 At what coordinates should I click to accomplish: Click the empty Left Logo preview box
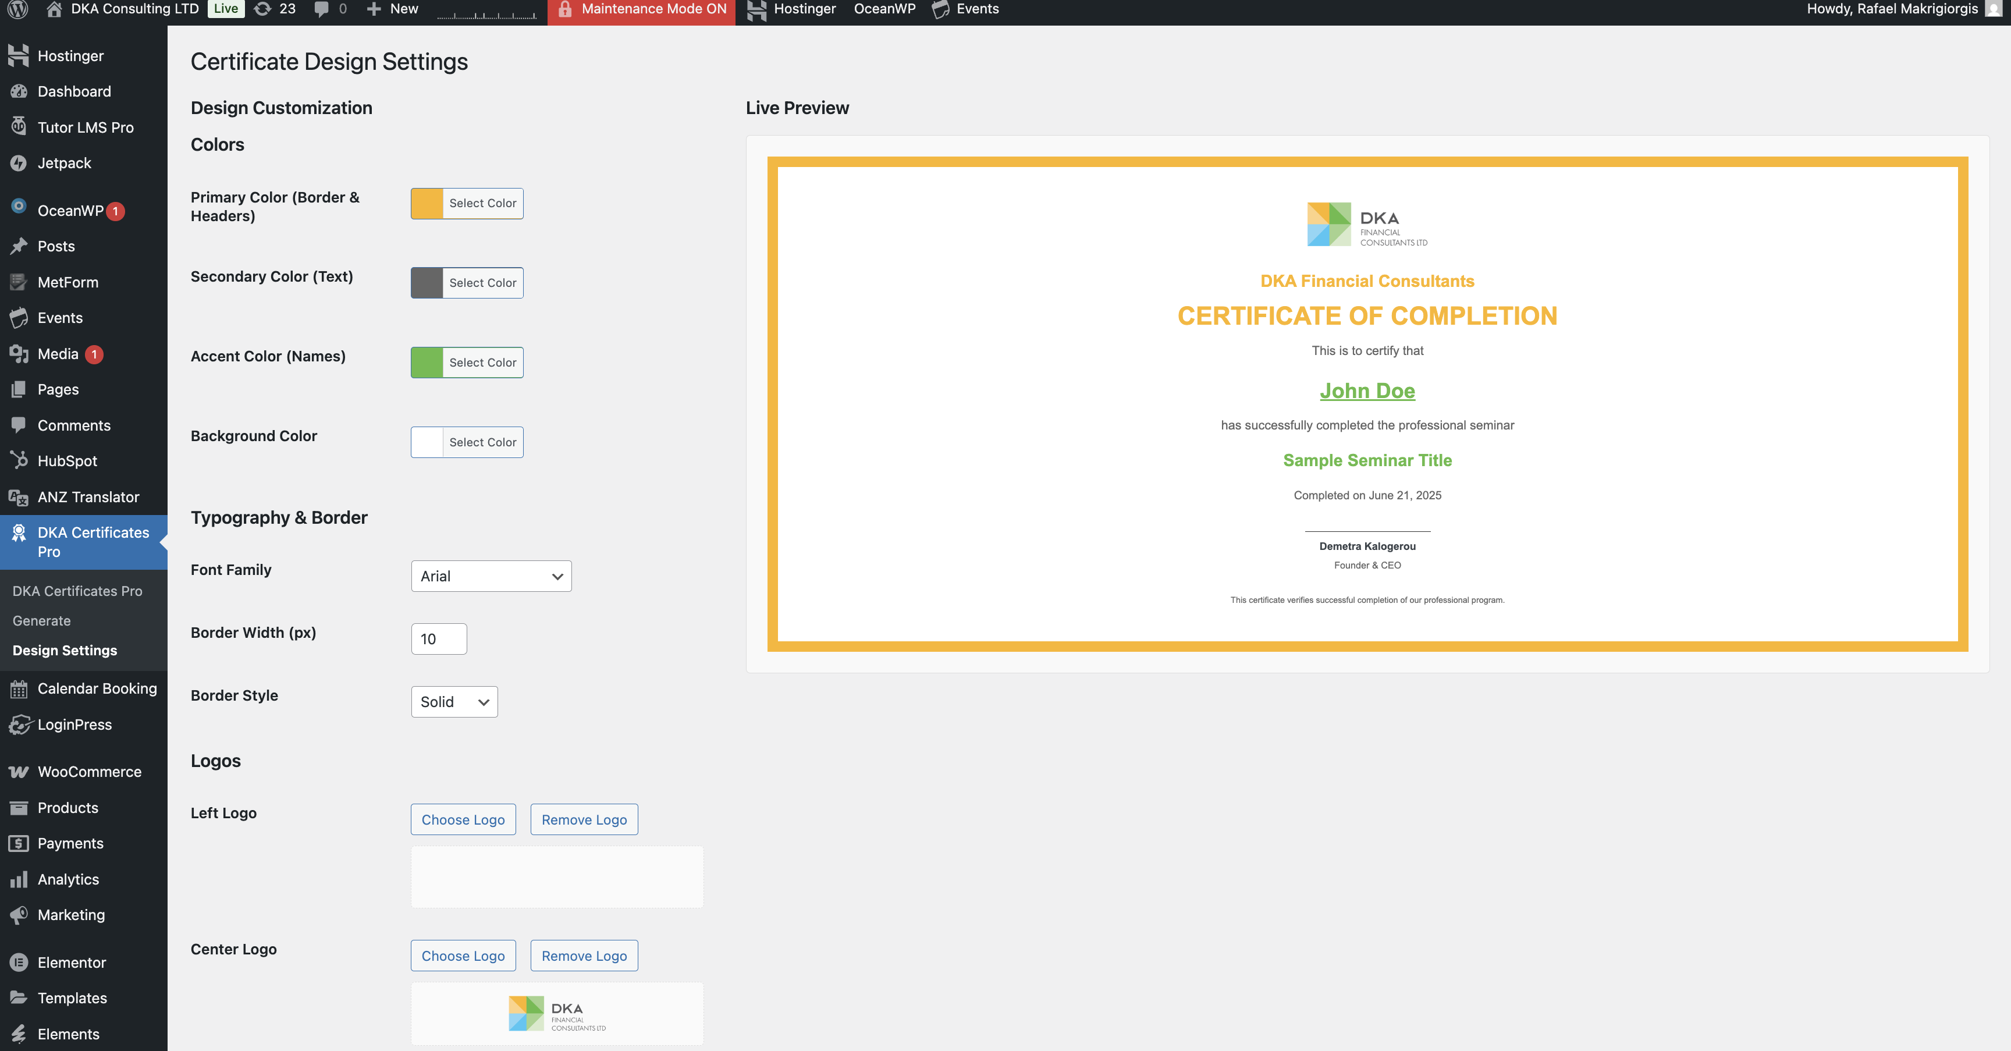click(557, 877)
